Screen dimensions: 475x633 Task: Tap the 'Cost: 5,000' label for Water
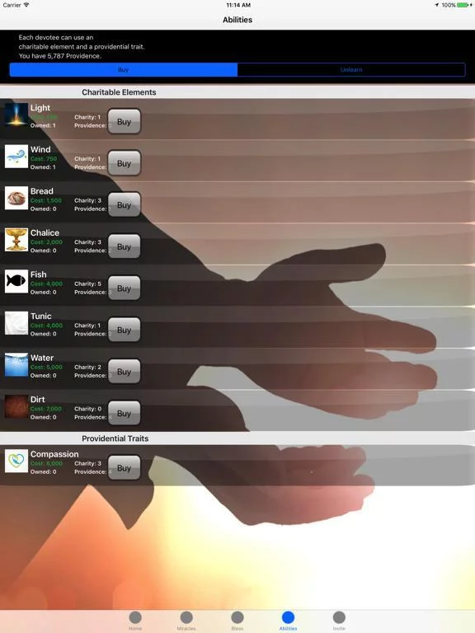click(46, 367)
